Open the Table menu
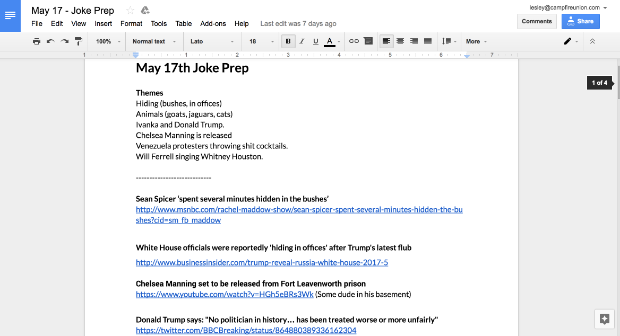This screenshot has height=336, width=620. (x=184, y=24)
